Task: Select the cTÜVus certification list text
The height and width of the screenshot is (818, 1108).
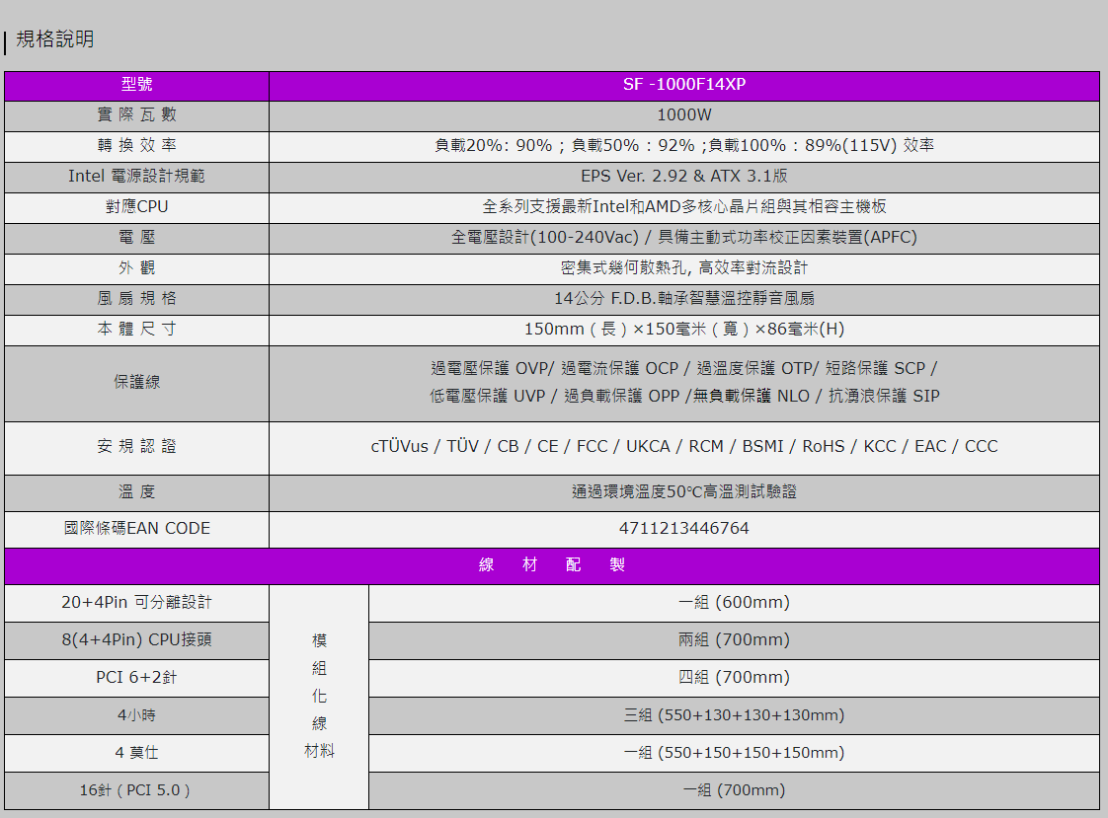Action: (x=683, y=447)
